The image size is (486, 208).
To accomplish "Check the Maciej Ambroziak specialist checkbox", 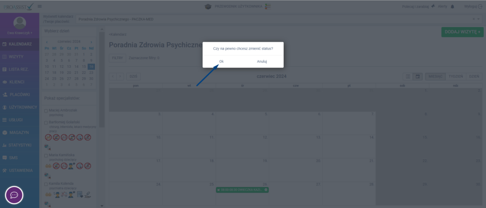I will click(x=46, y=110).
